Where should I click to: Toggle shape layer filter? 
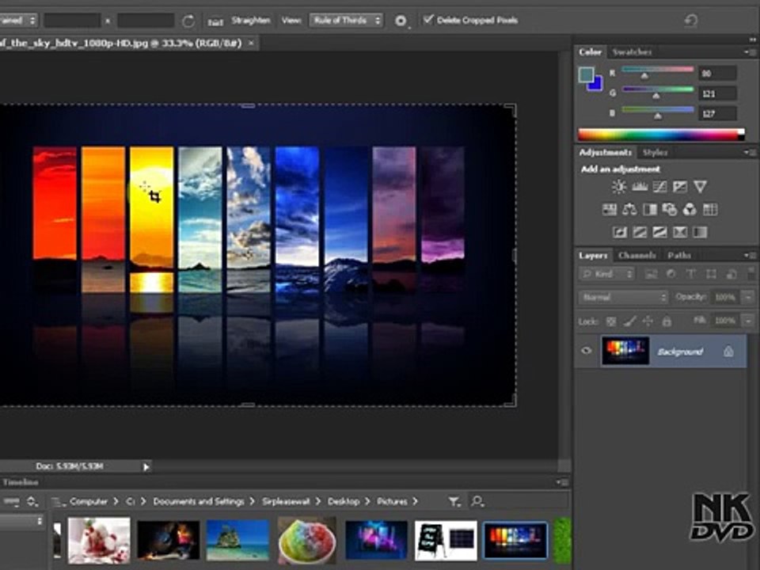pos(711,275)
